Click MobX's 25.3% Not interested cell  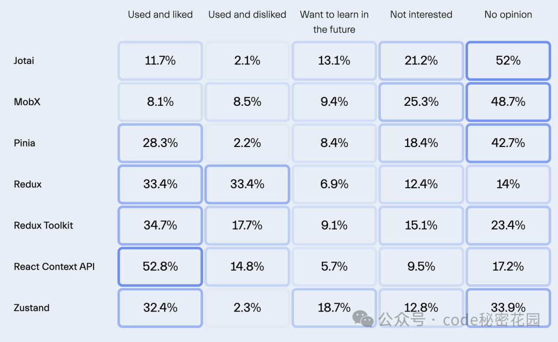[421, 102]
